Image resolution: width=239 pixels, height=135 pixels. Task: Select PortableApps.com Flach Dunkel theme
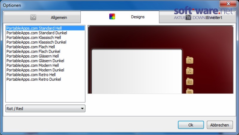pyautogui.click(x=45, y=51)
